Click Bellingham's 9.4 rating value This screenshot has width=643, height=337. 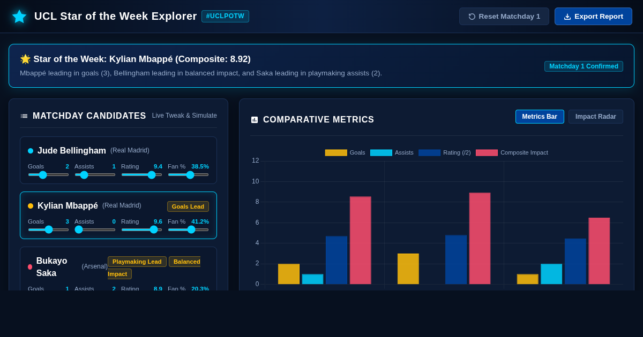[x=158, y=166]
